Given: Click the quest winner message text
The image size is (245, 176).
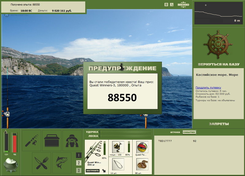Looking at the screenshot, I should click(122, 83).
